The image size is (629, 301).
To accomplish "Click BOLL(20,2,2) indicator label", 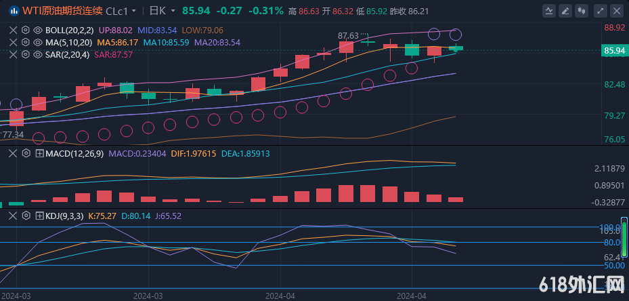I will coord(69,30).
